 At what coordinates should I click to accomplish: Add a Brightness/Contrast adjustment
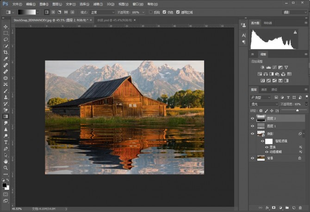coord(262,68)
